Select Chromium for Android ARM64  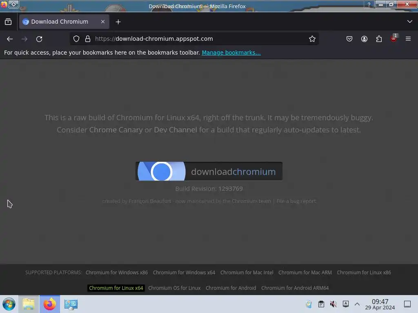(295, 288)
